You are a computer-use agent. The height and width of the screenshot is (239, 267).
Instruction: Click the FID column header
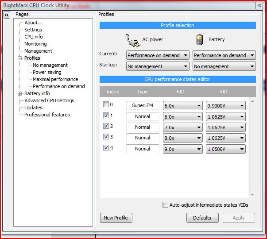[180, 92]
